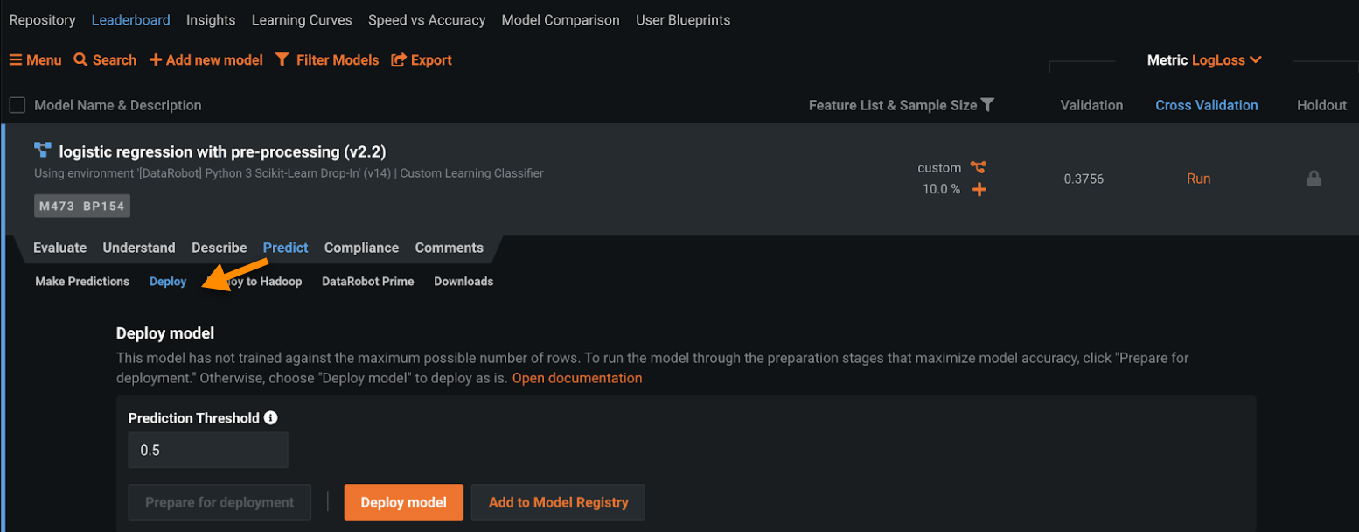Open the Feature List & Sample Size filter
Viewport: 1359px width, 532px height.
pos(987,105)
